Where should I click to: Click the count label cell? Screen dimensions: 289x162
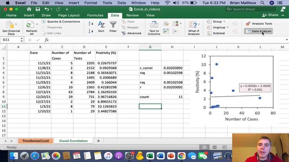(x=150, y=97)
